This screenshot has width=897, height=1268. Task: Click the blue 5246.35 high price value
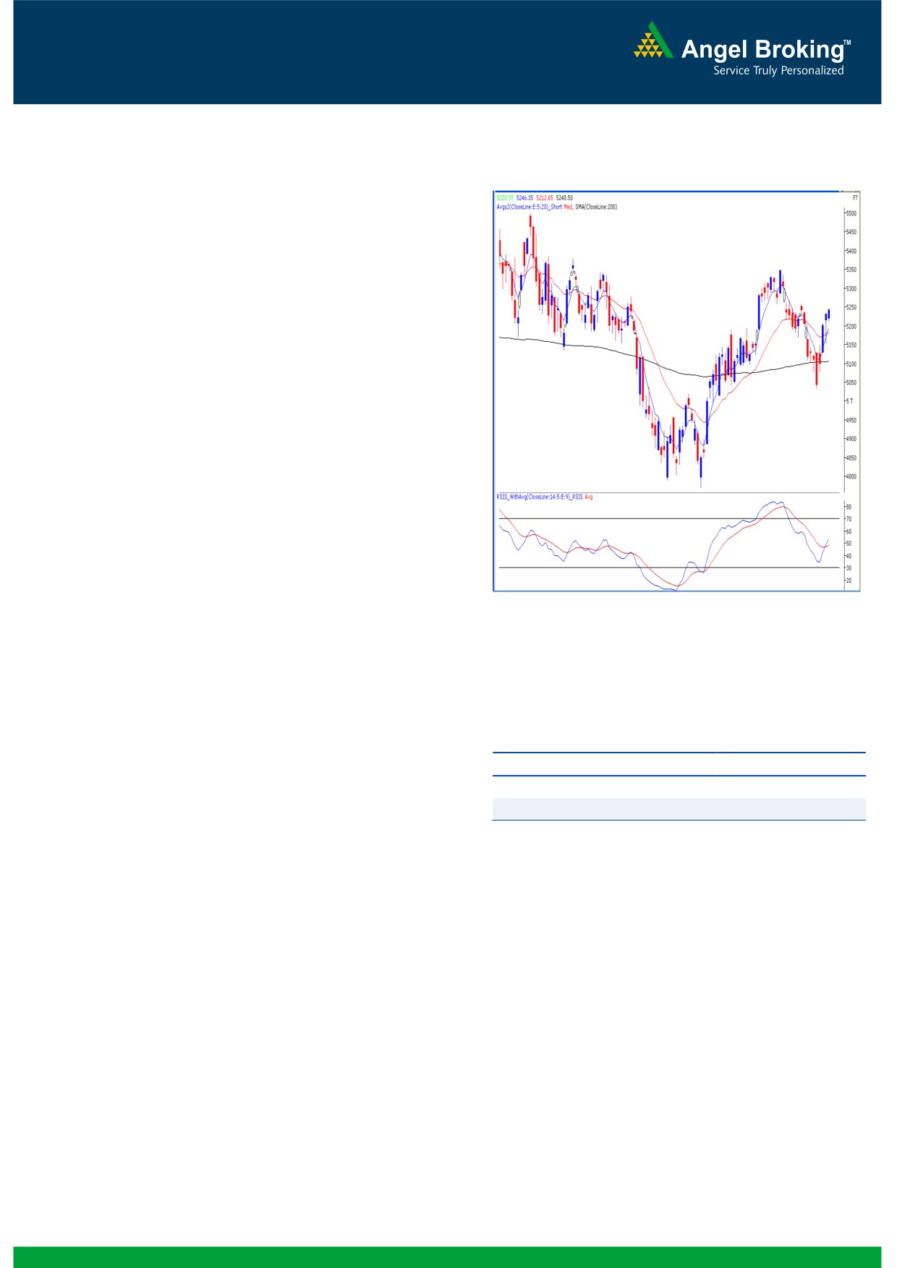(x=524, y=198)
